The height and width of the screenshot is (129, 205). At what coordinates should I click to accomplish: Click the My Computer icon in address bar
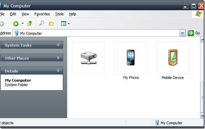pos(17,33)
